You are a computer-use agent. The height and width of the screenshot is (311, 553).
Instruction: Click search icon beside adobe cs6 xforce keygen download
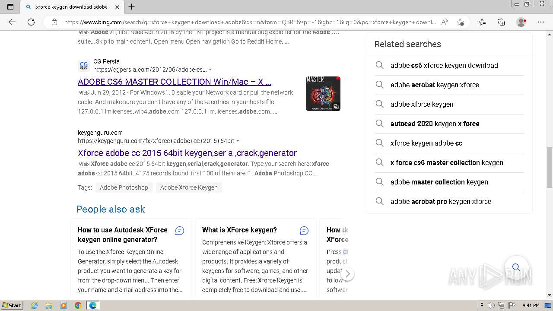coord(379,65)
